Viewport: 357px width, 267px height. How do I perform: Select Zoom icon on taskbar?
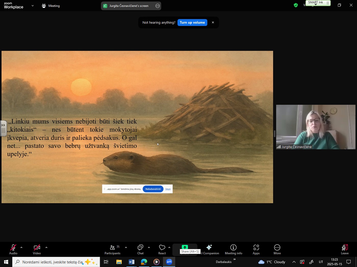coord(169,262)
